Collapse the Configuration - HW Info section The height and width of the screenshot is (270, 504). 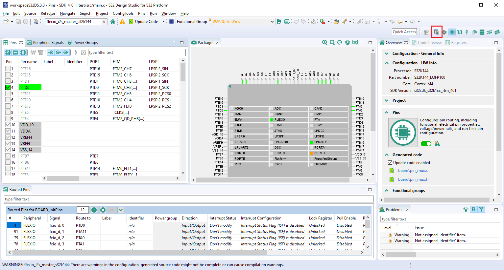tap(386, 63)
